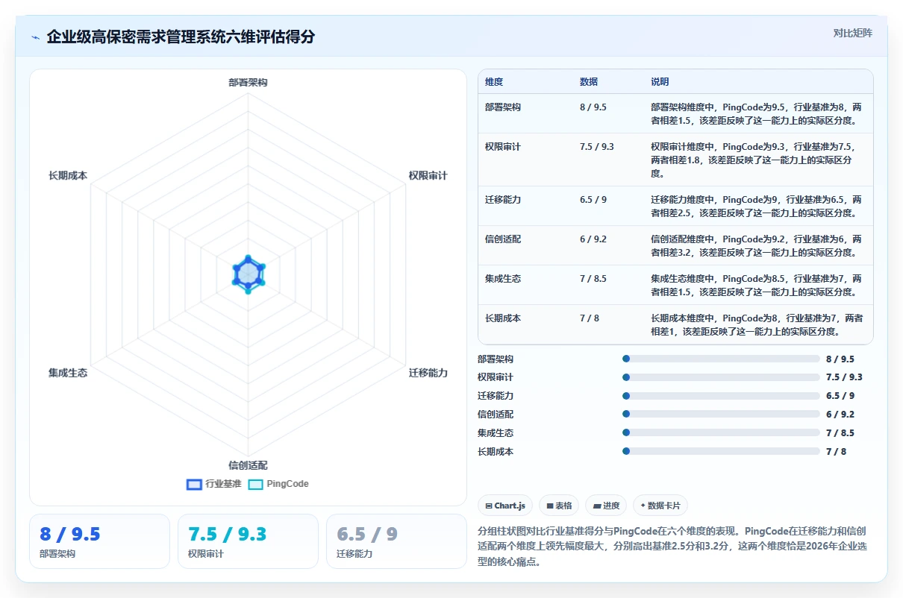Click the 迁移能力 progress bar

[721, 396]
